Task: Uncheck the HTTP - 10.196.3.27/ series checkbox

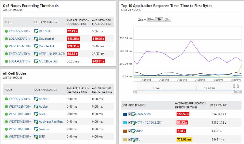Action: 130,122
